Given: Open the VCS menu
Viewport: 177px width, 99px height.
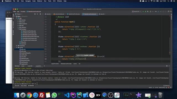Looking at the screenshot, I should click(x=54, y=1).
